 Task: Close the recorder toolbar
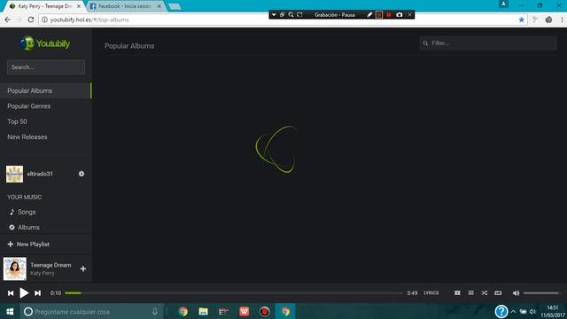[409, 15]
